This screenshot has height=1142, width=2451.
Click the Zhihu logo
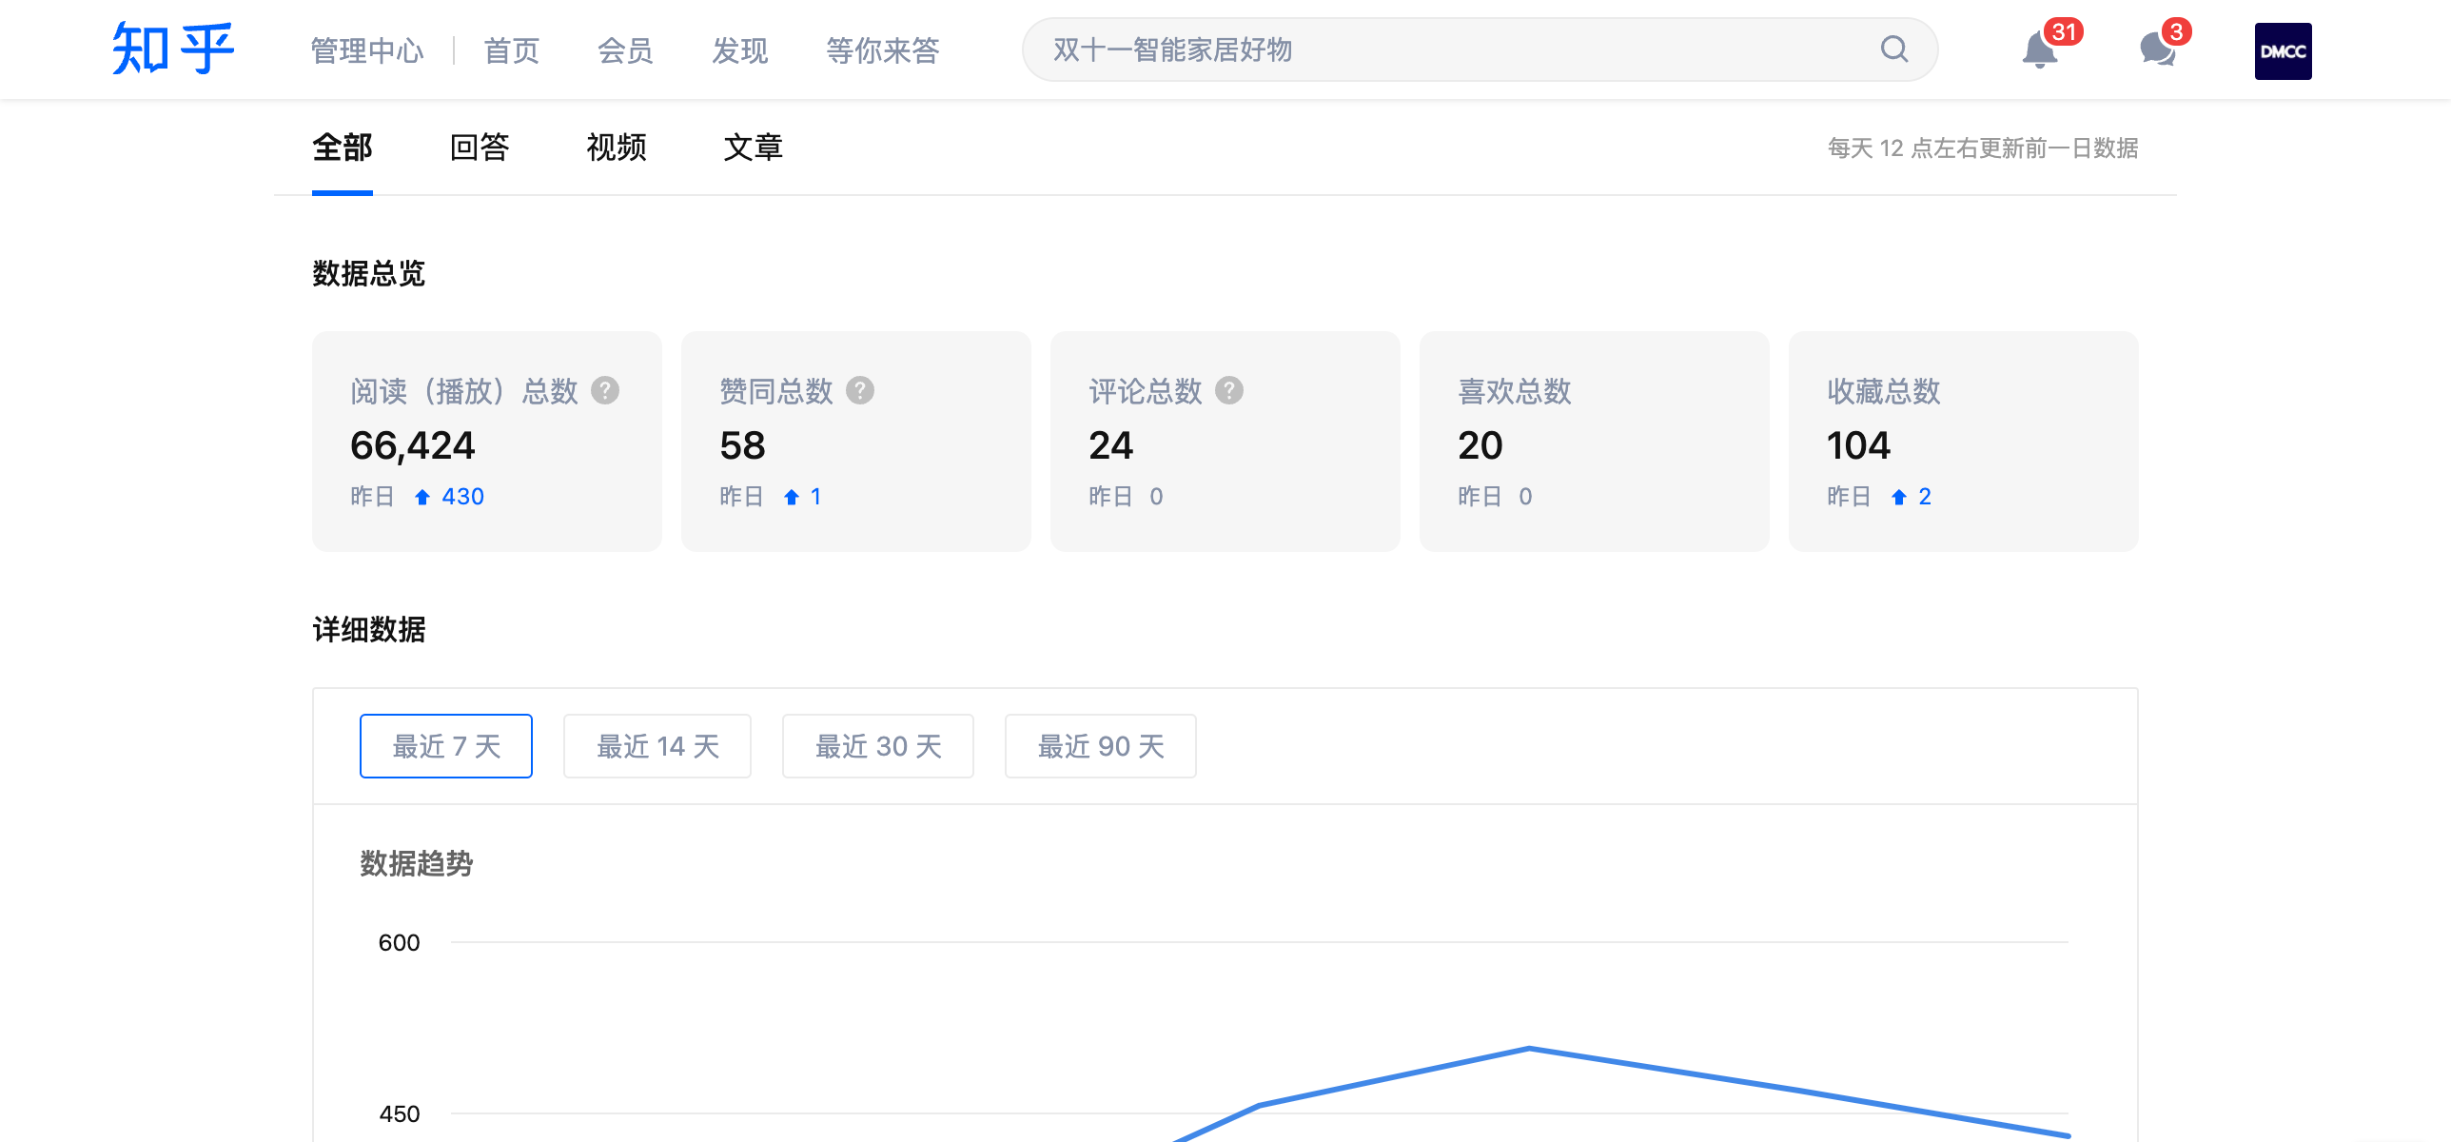click(172, 49)
